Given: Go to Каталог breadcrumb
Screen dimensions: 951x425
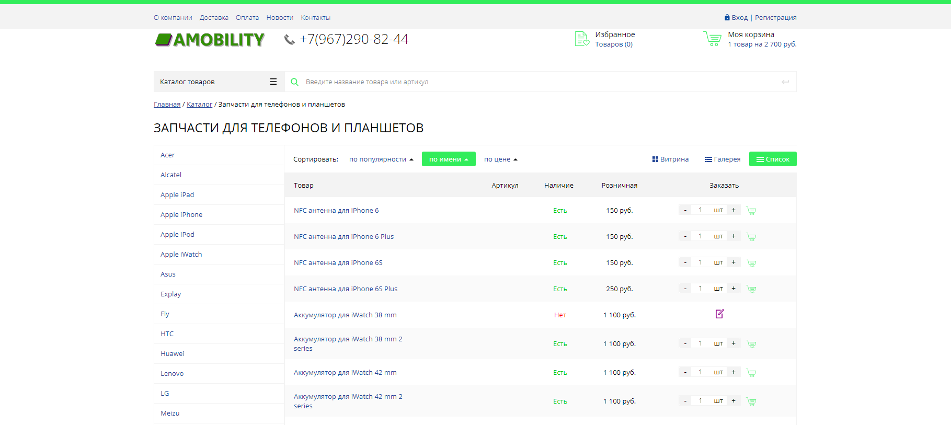Looking at the screenshot, I should coord(199,105).
